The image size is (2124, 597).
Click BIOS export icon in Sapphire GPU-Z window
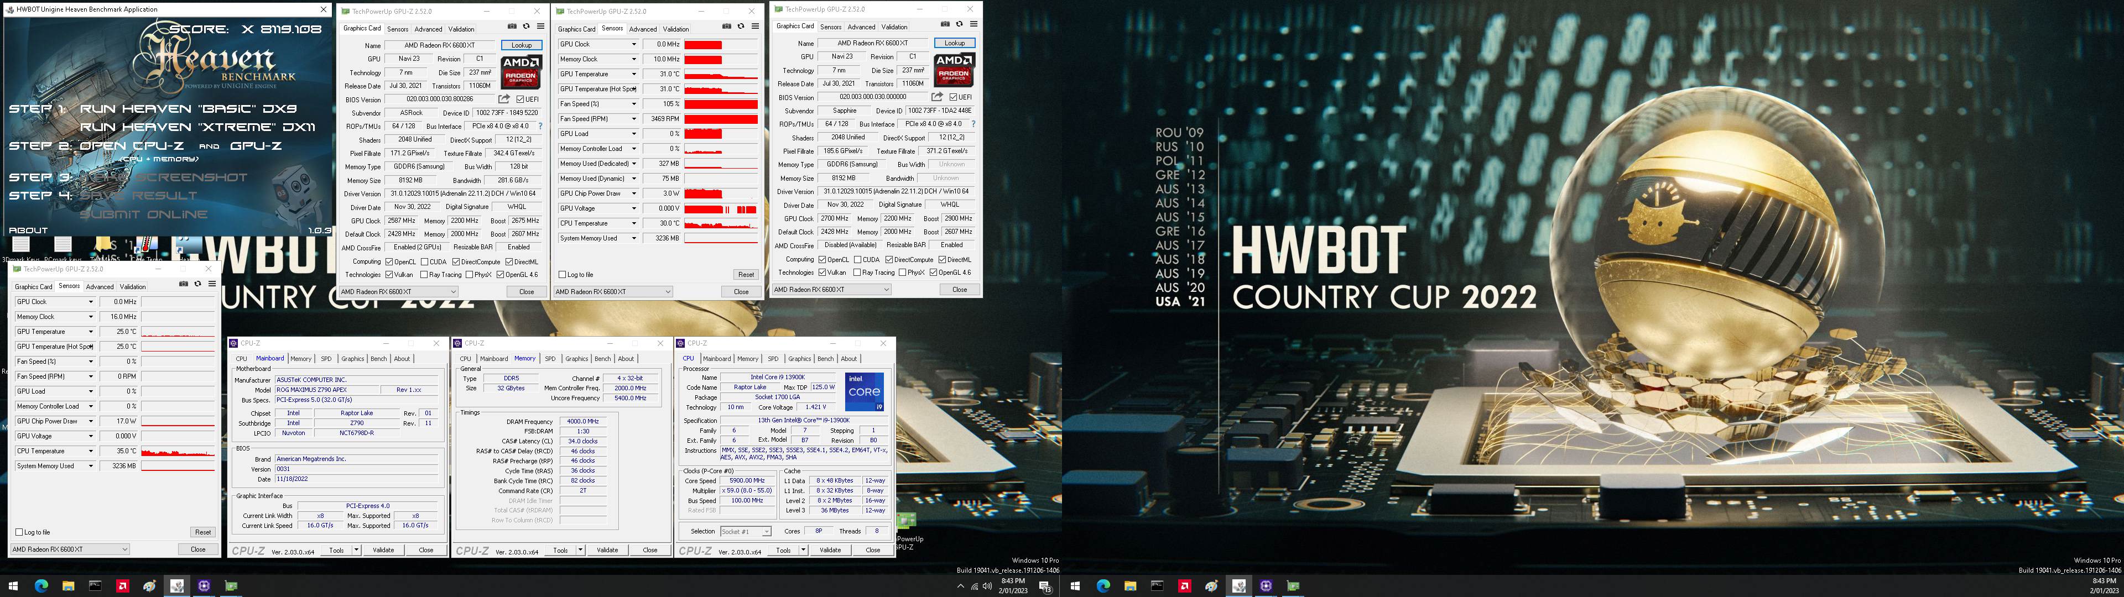pos(936,97)
